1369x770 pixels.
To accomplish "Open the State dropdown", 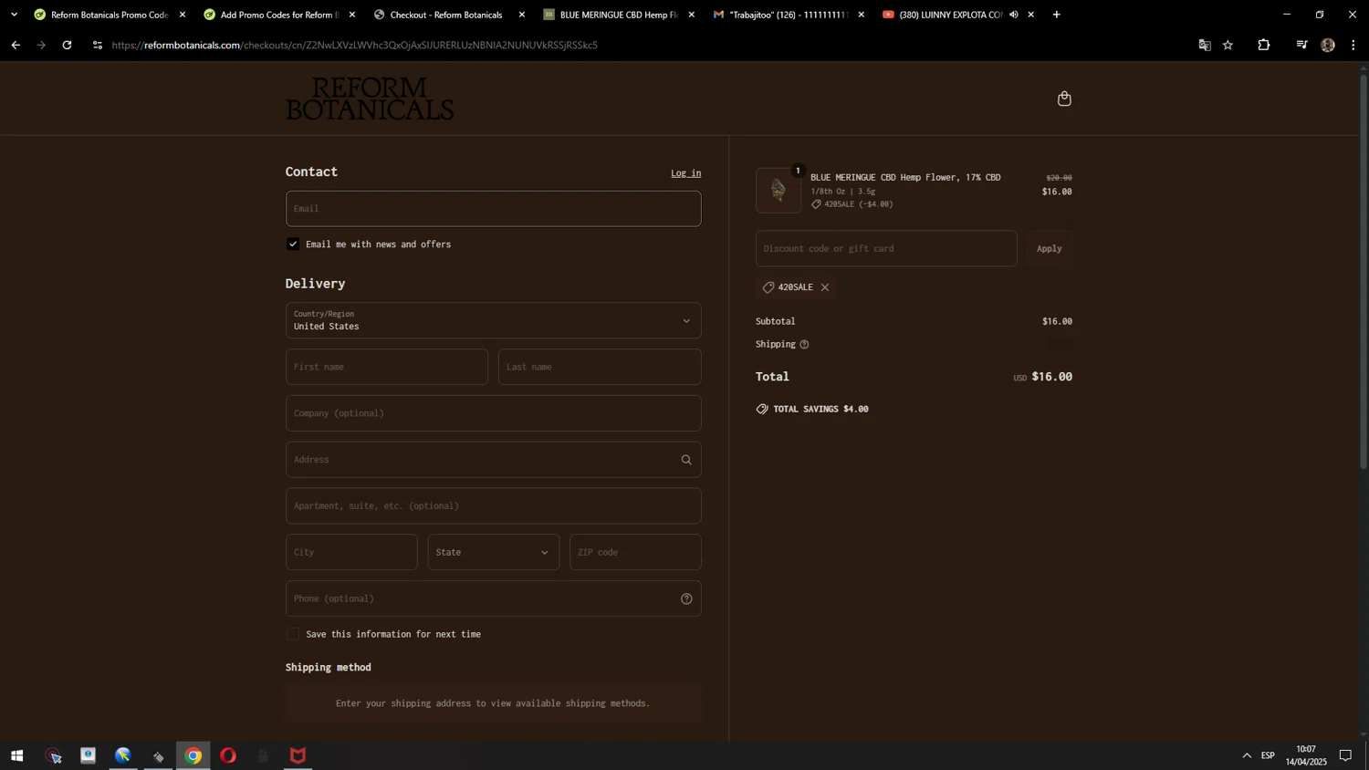I will coord(494,553).
